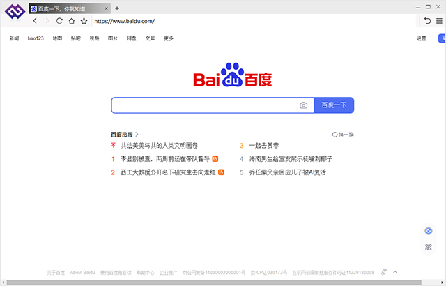This screenshot has width=446, height=286.
Task: Minimize the browser window
Action: [418, 7]
